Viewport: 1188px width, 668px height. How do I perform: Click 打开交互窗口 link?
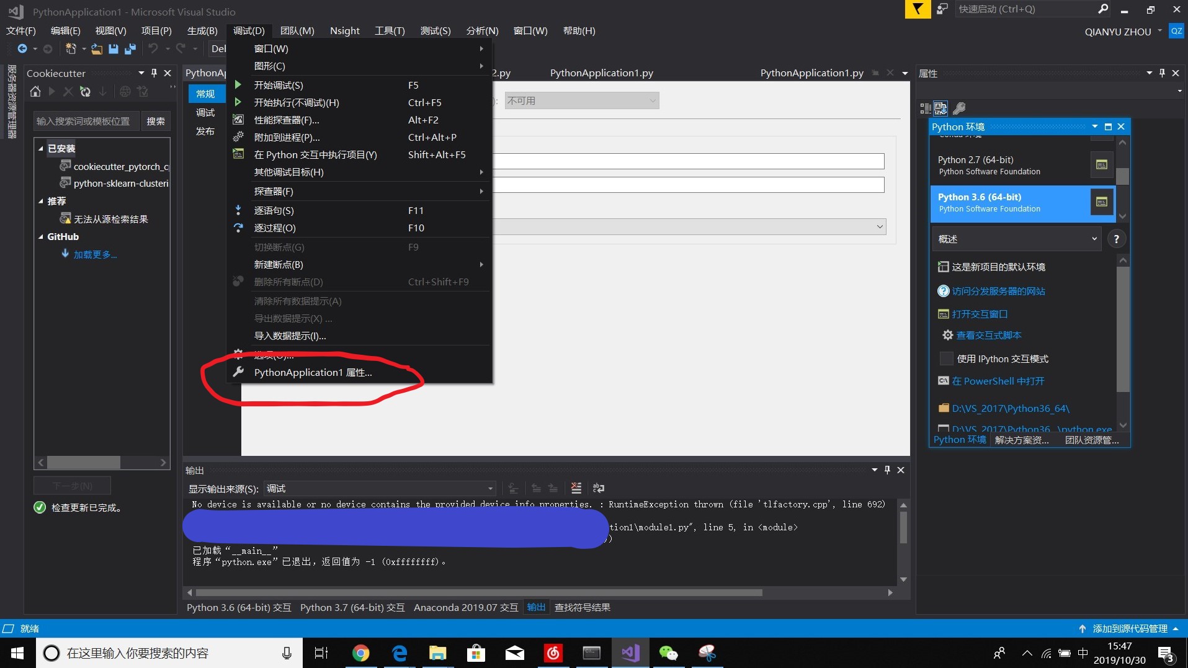(x=980, y=314)
